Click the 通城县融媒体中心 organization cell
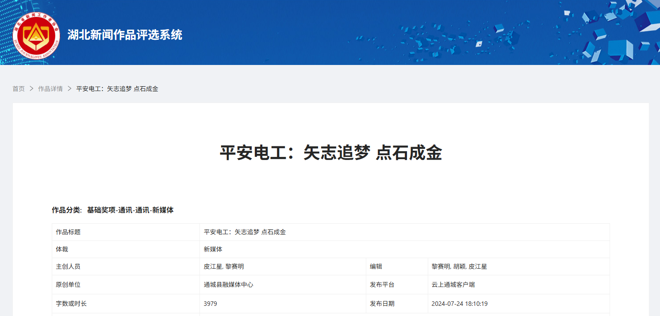Screen dimensions: 660x316 [229, 285]
